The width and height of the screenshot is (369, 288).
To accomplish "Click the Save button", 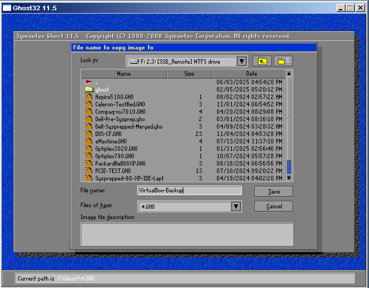I will [x=274, y=192].
